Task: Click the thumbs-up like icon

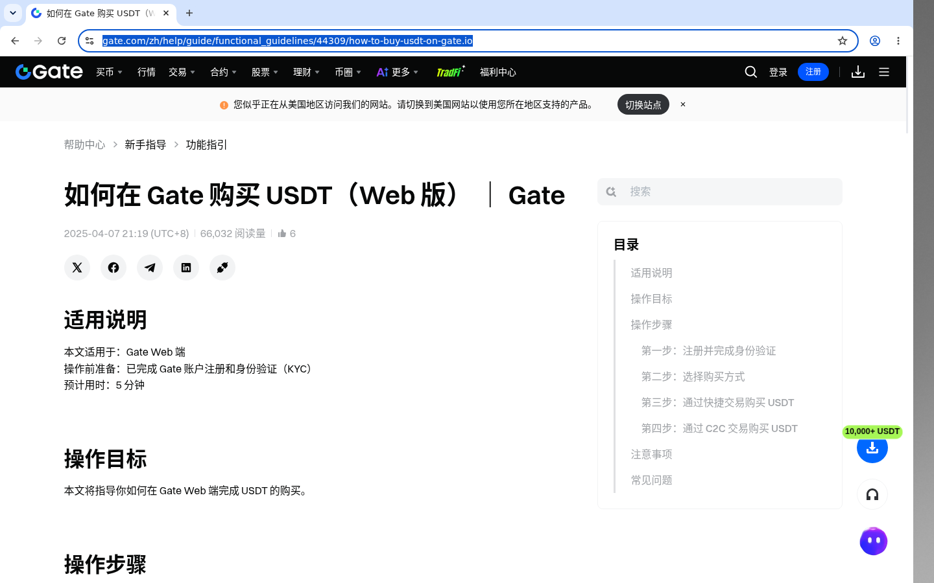Action: tap(282, 233)
